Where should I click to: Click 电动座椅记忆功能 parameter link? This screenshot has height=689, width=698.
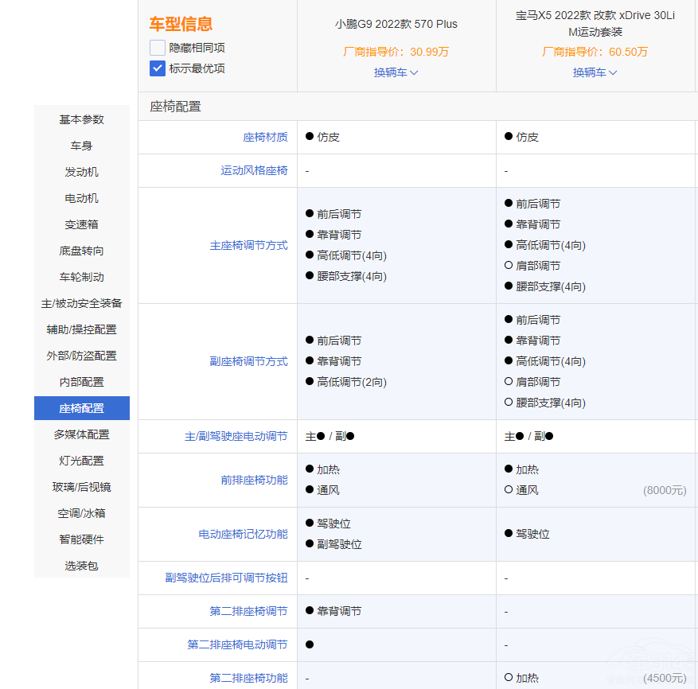[243, 534]
